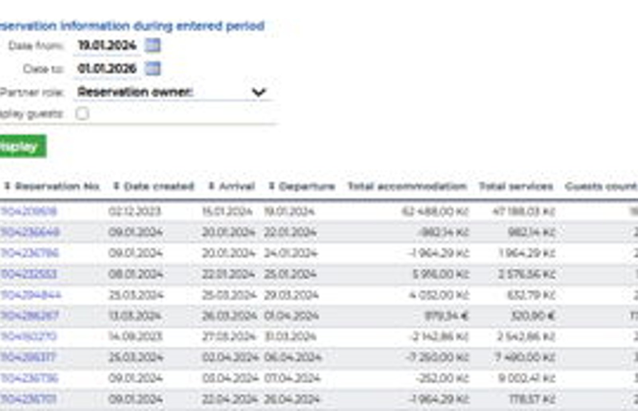
Task: Select departure cell 19.01.2024
Action: (x=289, y=211)
